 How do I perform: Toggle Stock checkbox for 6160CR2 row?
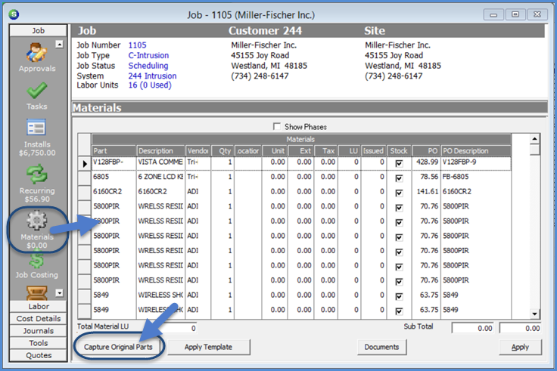(399, 193)
